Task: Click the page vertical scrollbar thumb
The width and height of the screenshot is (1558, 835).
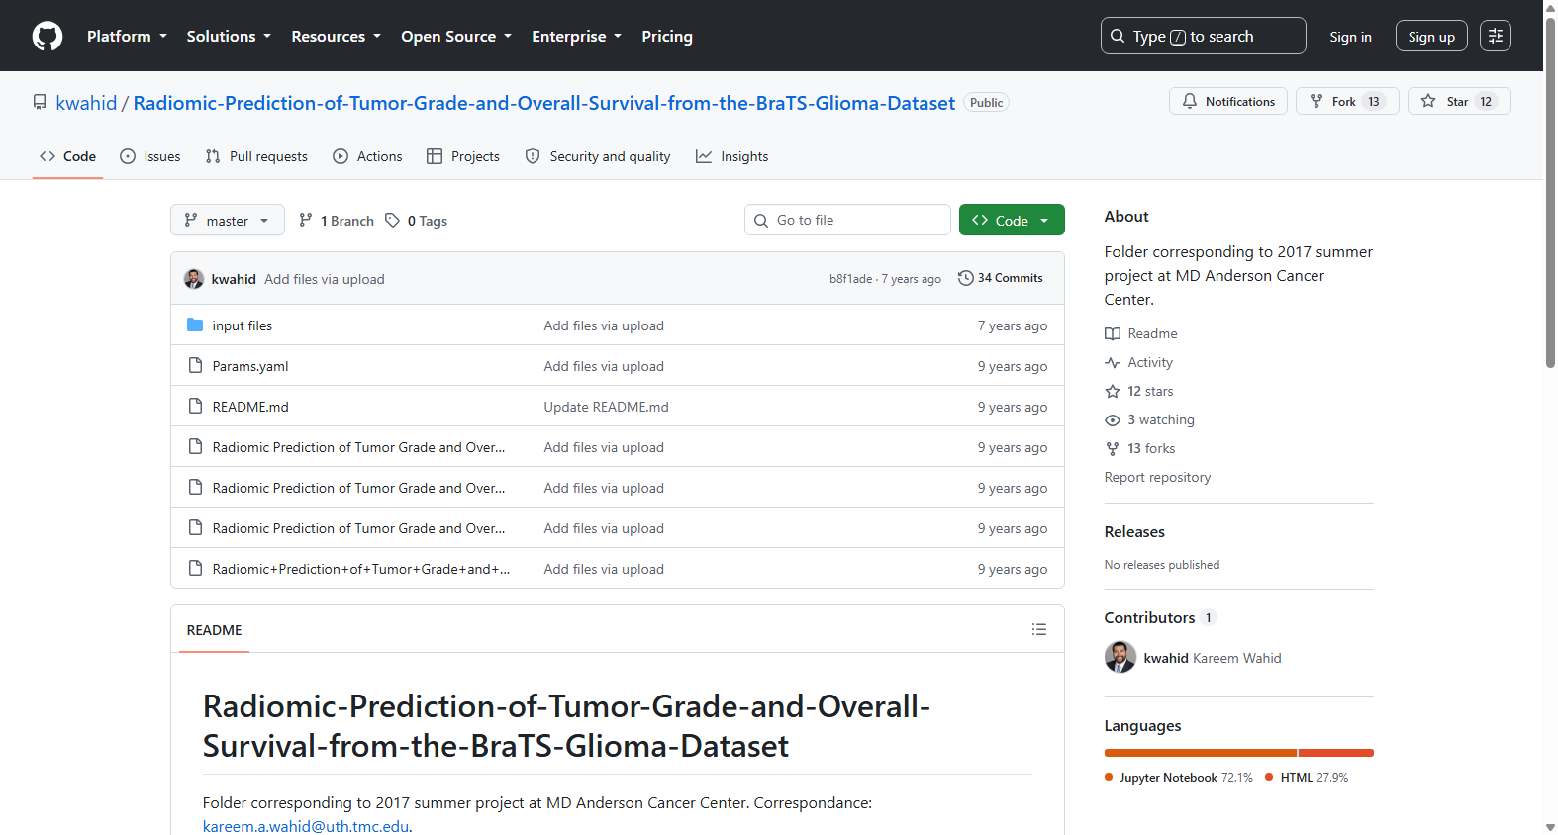Action: [1550, 193]
